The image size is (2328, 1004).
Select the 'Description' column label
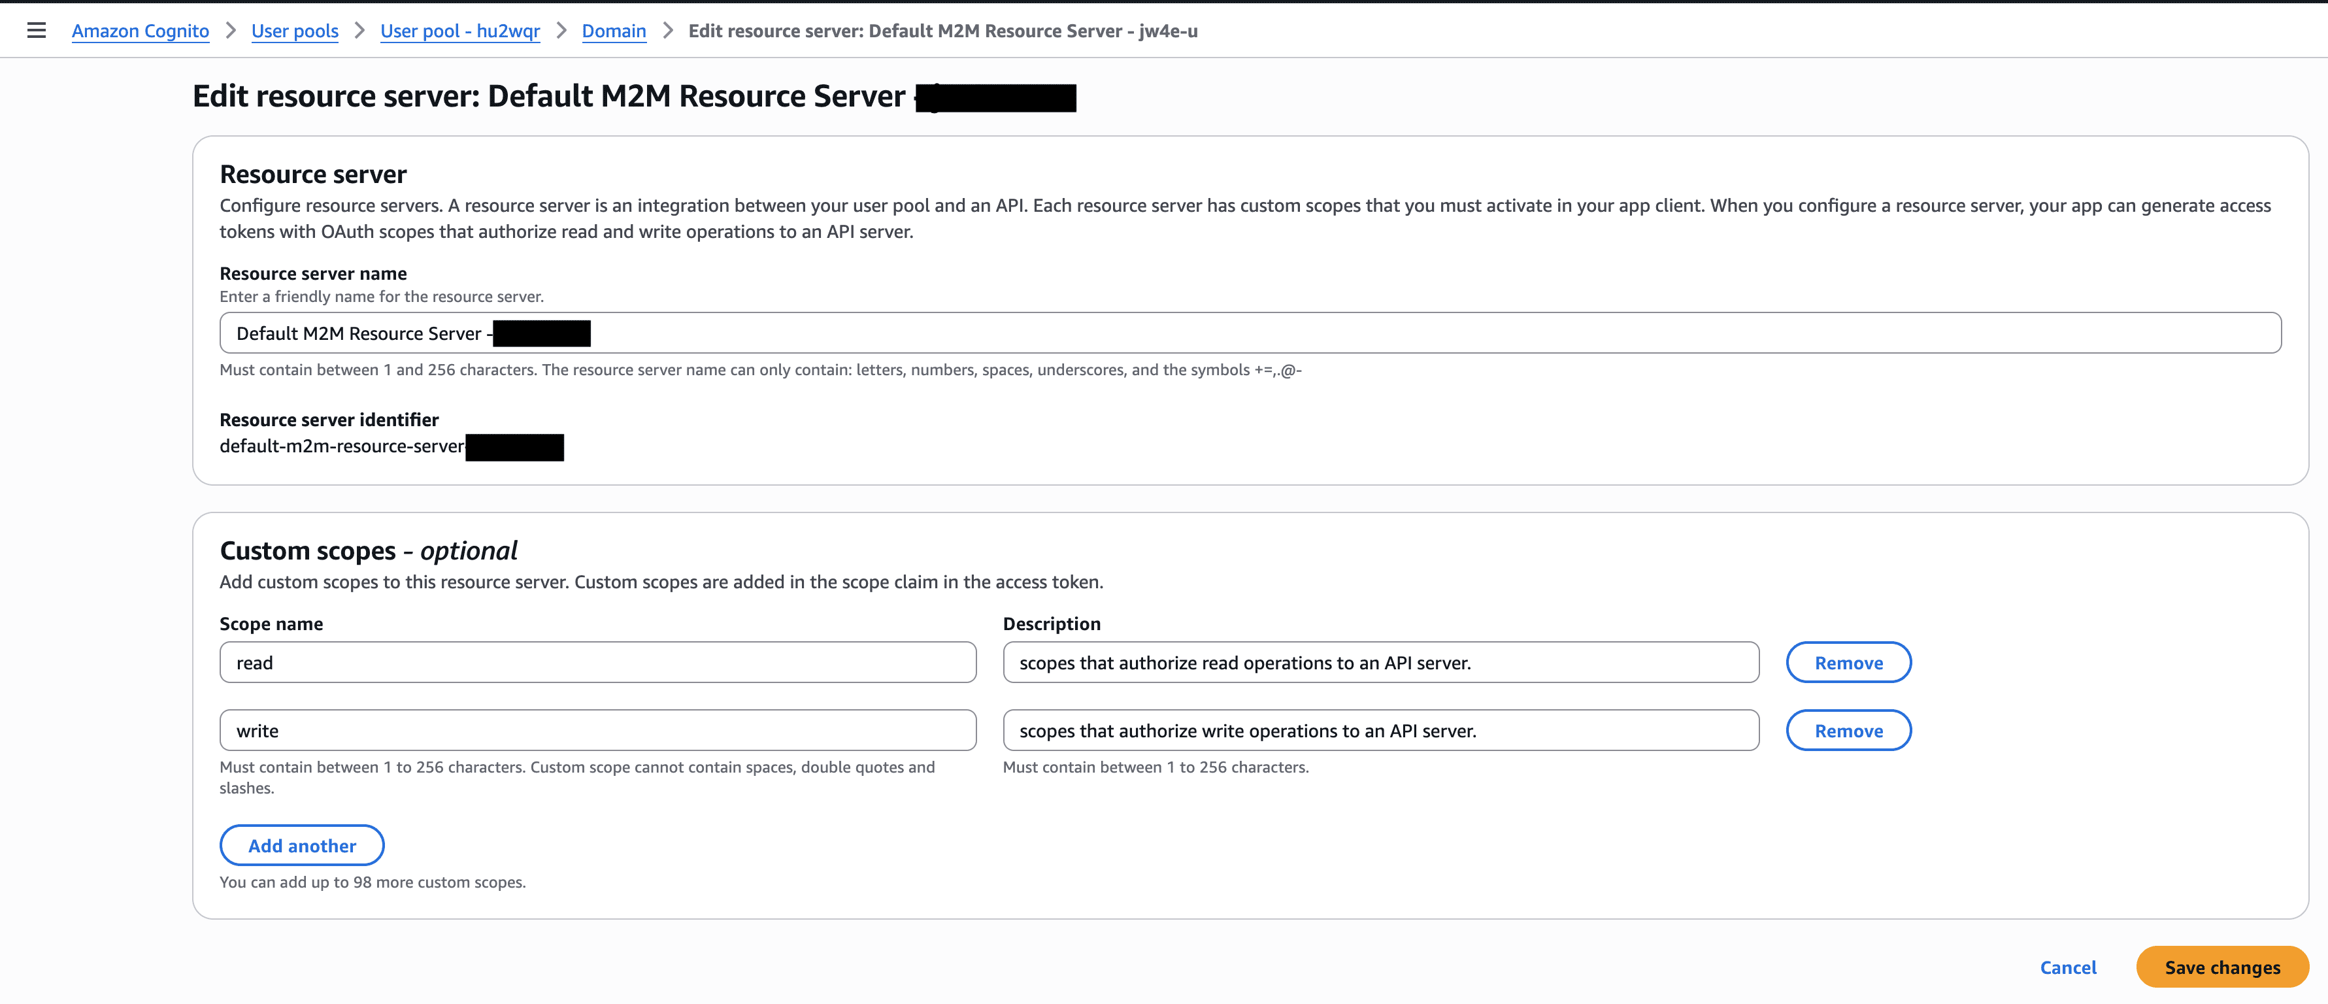[x=1052, y=624]
